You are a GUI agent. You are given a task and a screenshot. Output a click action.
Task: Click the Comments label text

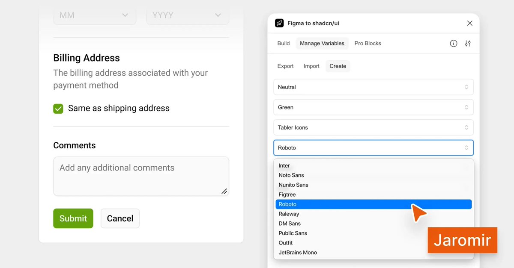(x=75, y=146)
